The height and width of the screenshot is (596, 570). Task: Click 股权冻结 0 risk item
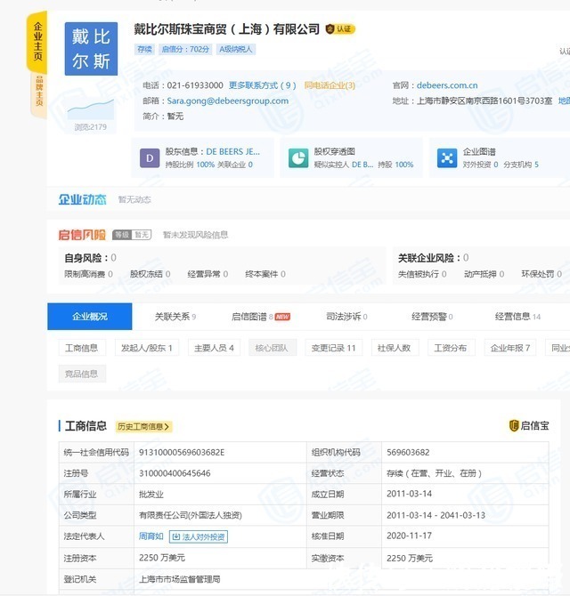click(151, 274)
